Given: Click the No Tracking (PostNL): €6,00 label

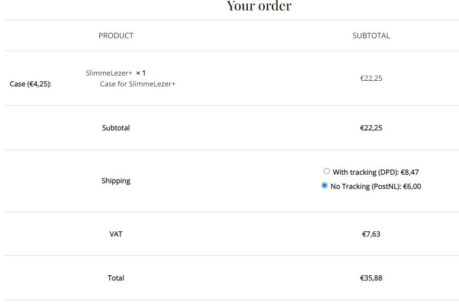Looking at the screenshot, I should [376, 186].
